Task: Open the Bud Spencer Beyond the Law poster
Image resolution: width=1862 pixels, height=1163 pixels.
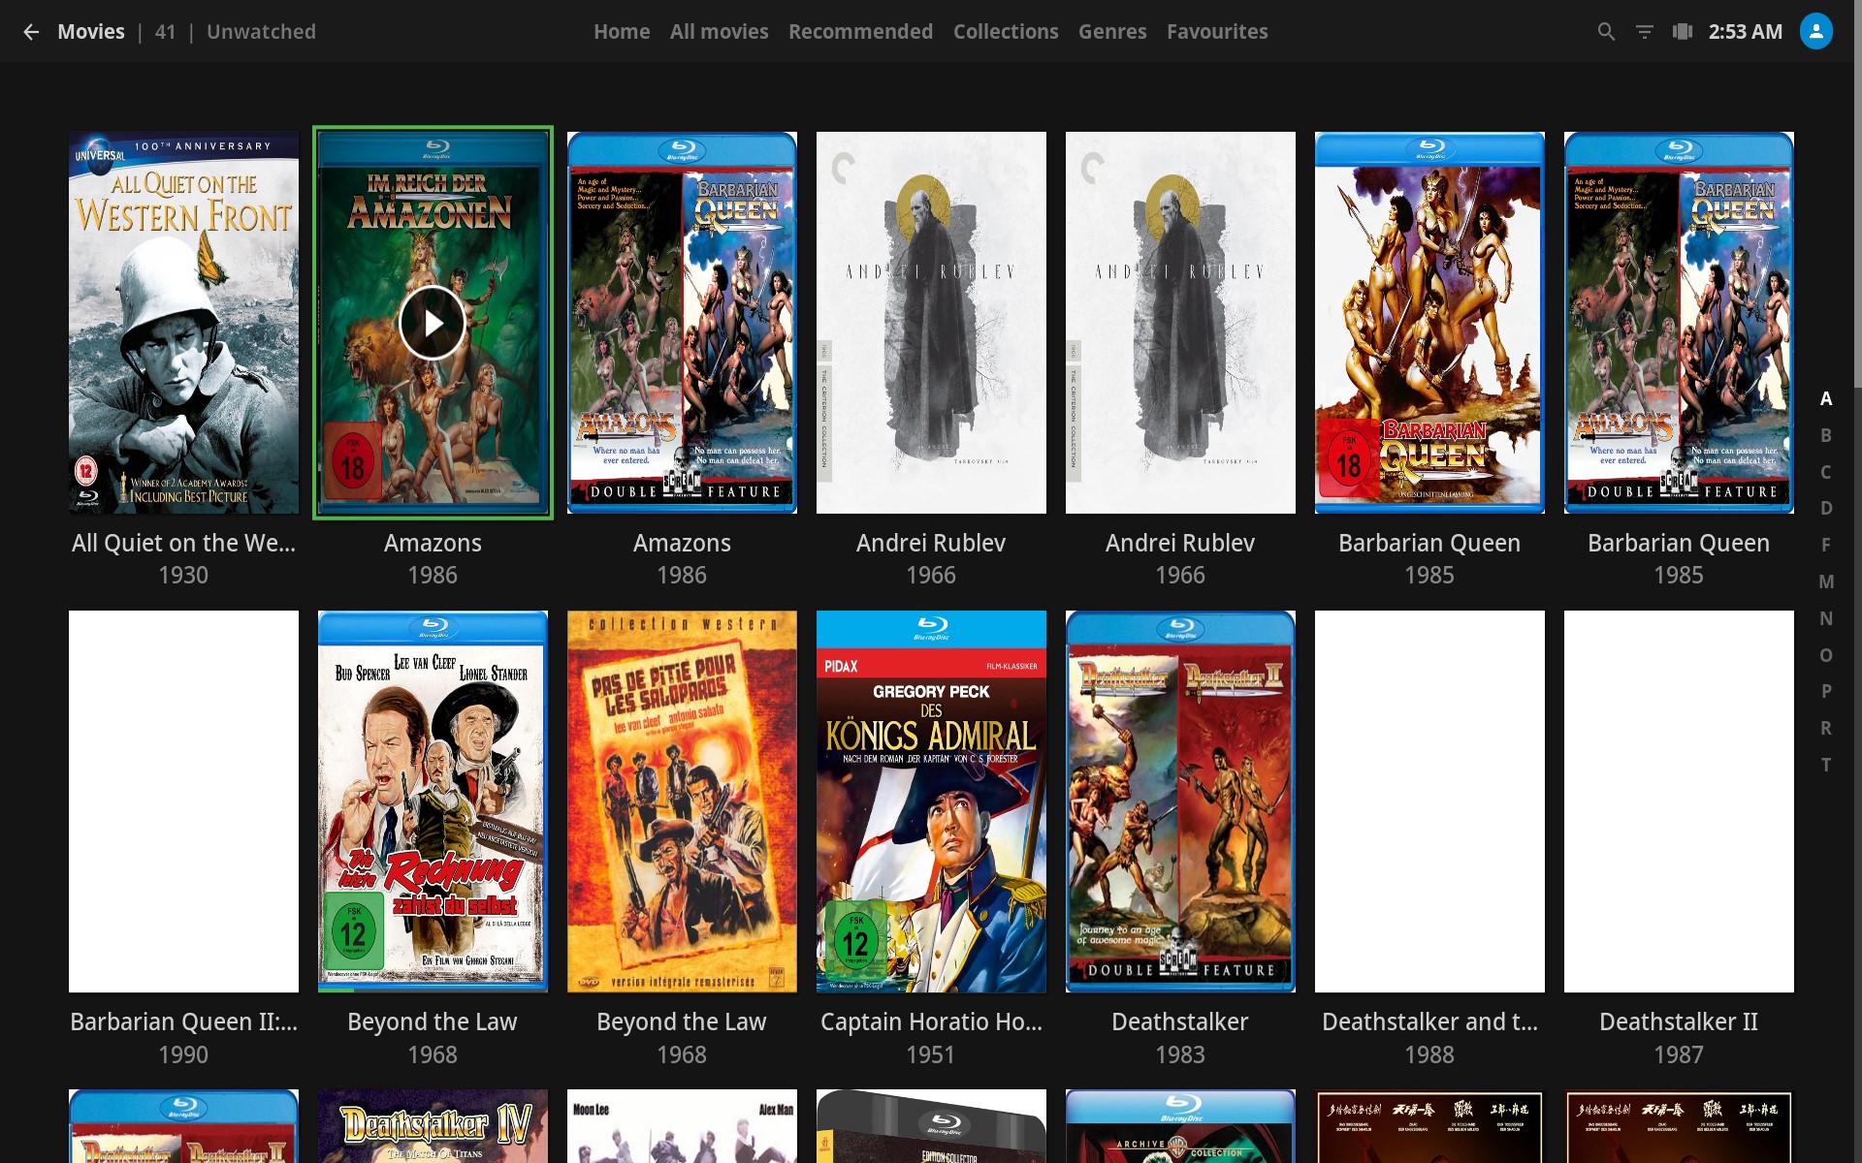Action: pyautogui.click(x=433, y=802)
